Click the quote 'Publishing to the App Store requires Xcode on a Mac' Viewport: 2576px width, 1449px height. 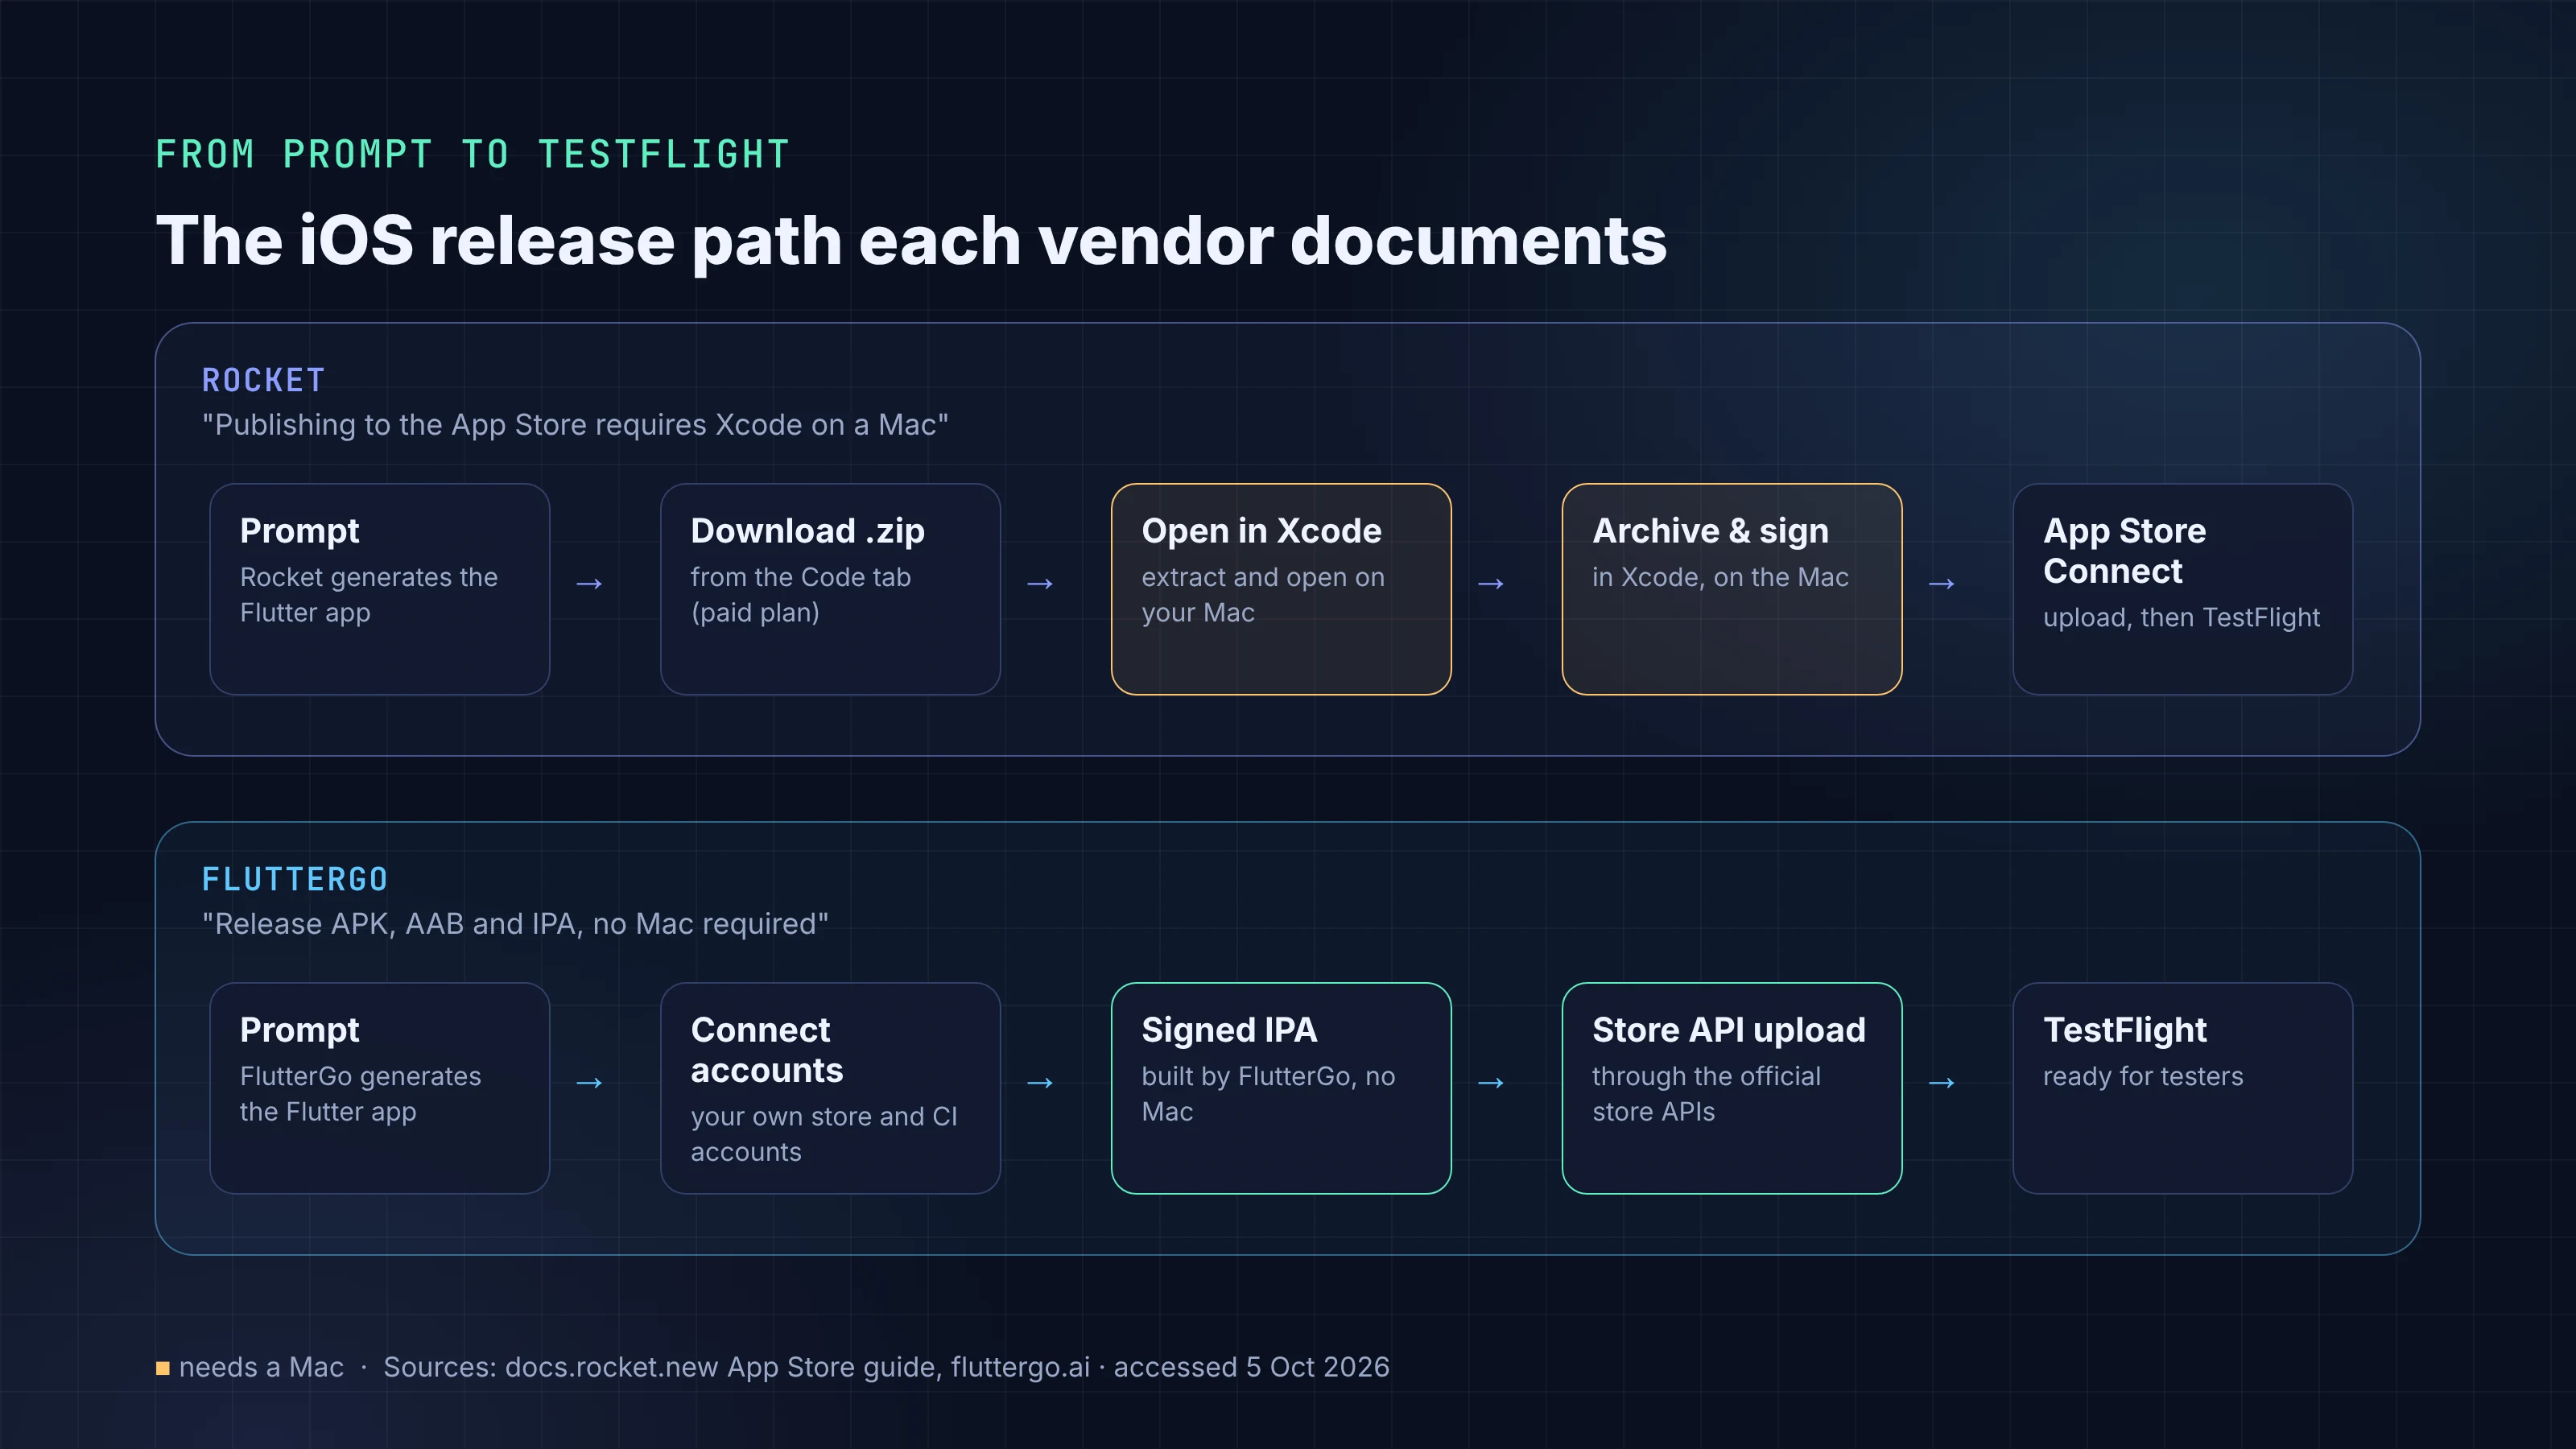click(575, 425)
